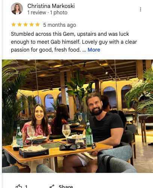The width and height of the screenshot is (153, 188).
Task: Click the share arrow icon
Action: pos(52,186)
